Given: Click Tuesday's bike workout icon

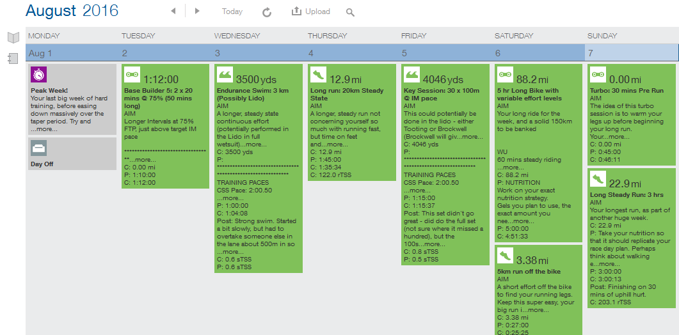Looking at the screenshot, I should point(132,75).
